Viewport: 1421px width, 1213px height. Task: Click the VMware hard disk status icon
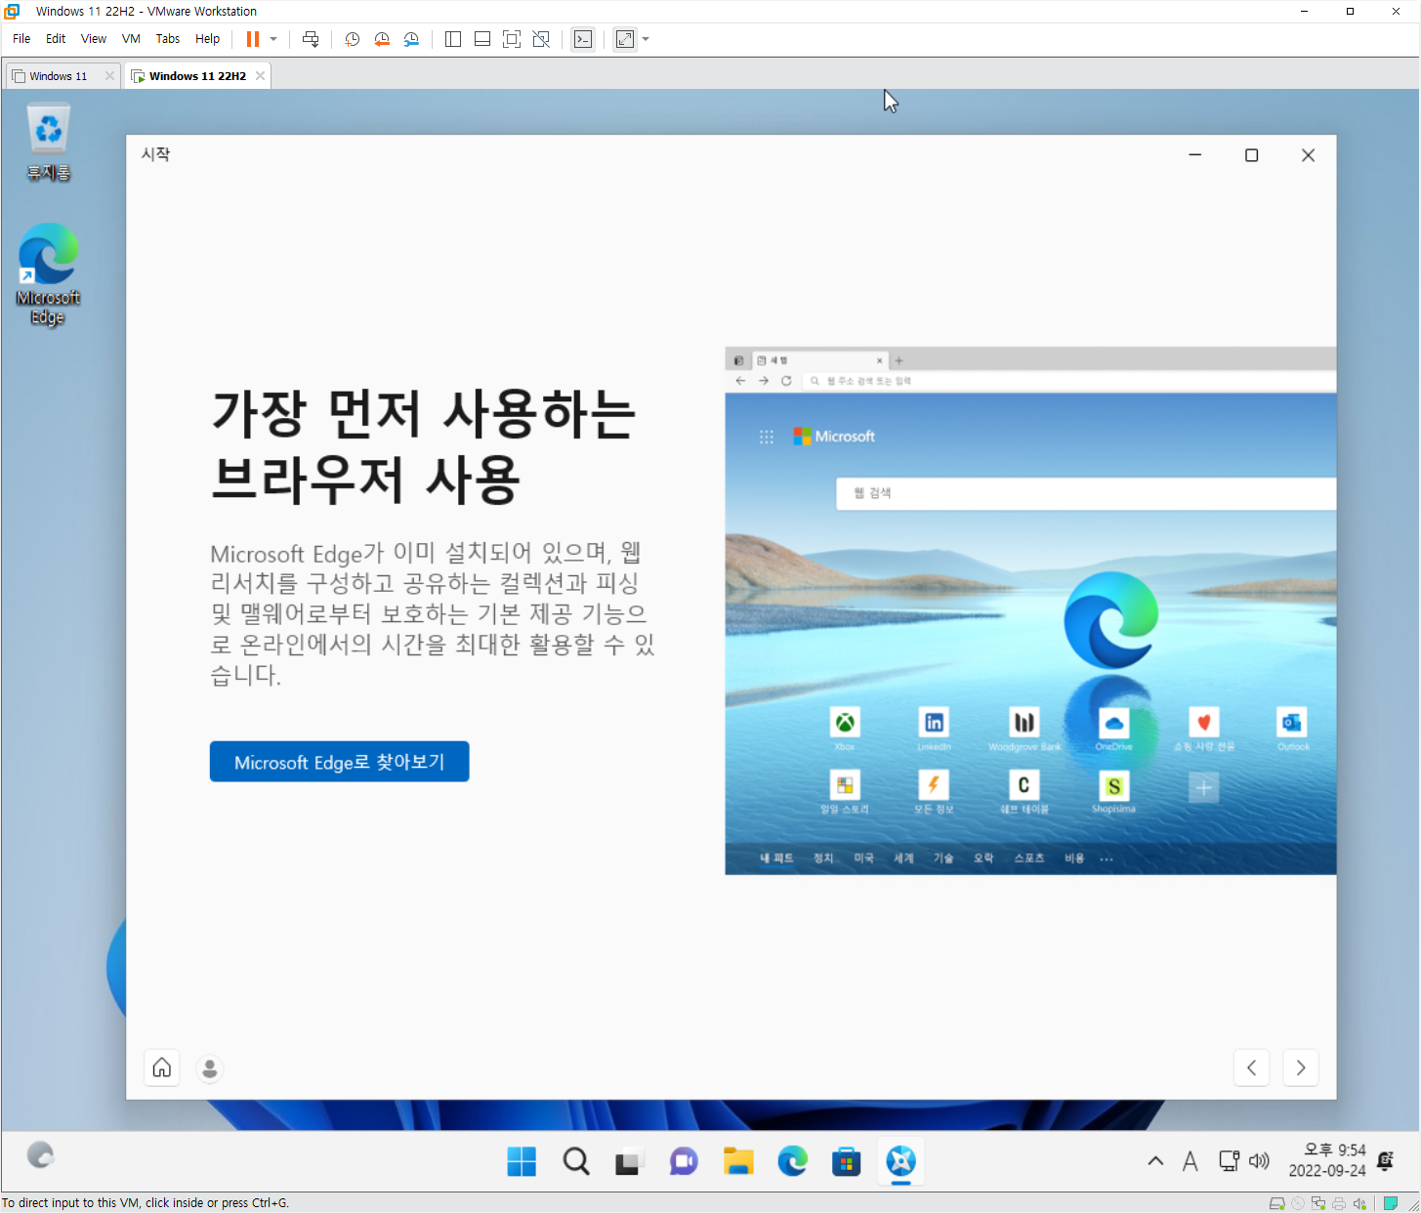click(1276, 1203)
